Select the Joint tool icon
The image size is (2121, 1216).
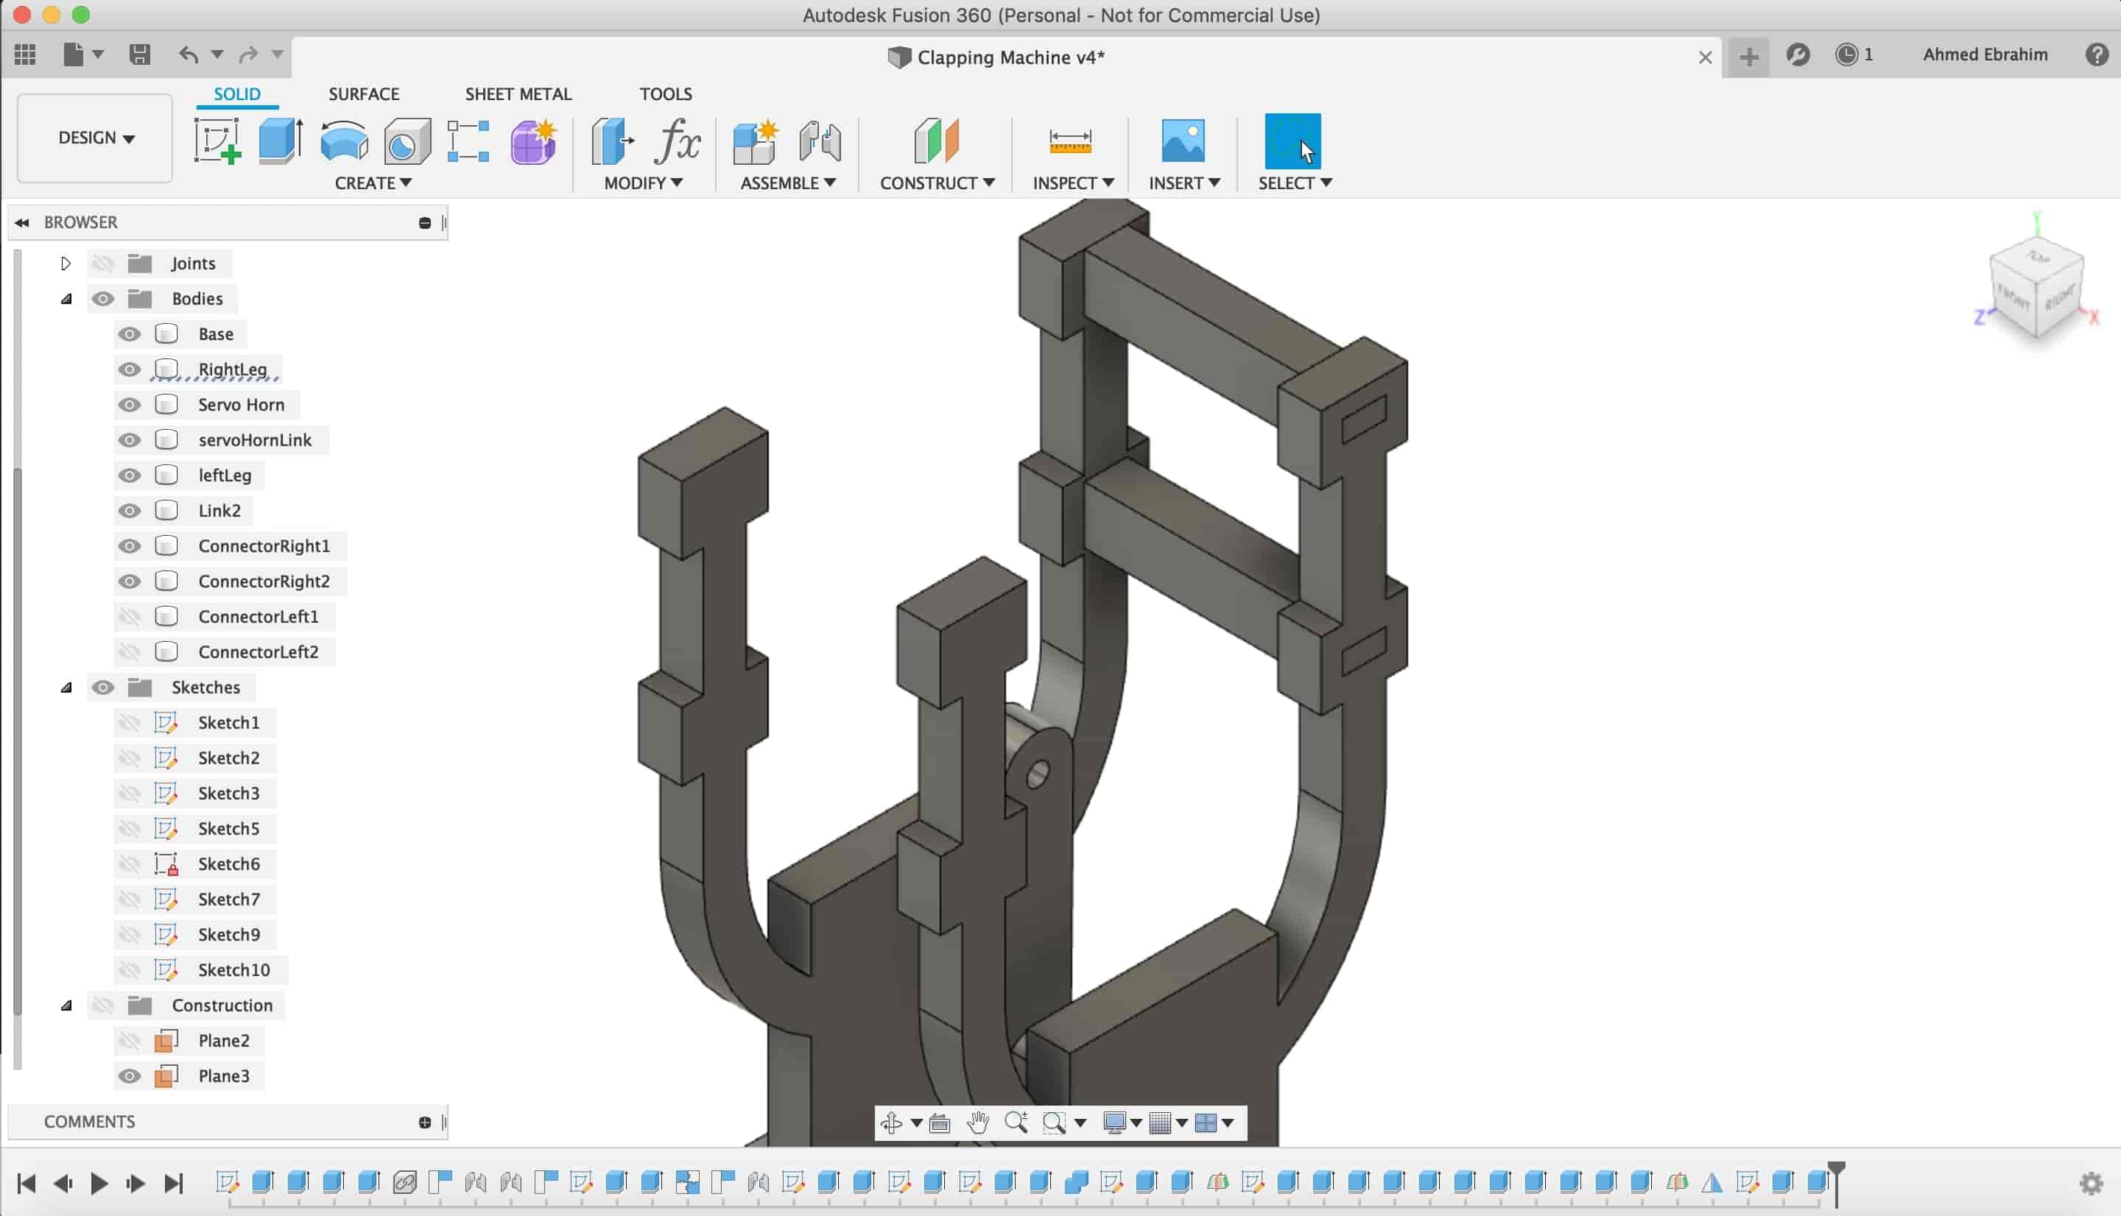pos(820,141)
